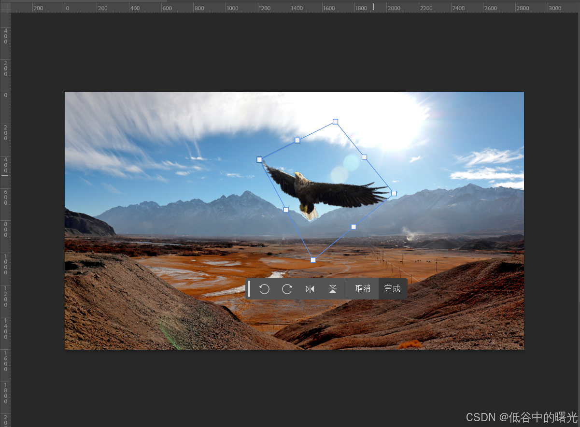Flip the eagle layer vertically
The width and height of the screenshot is (580, 427).
[x=333, y=289]
